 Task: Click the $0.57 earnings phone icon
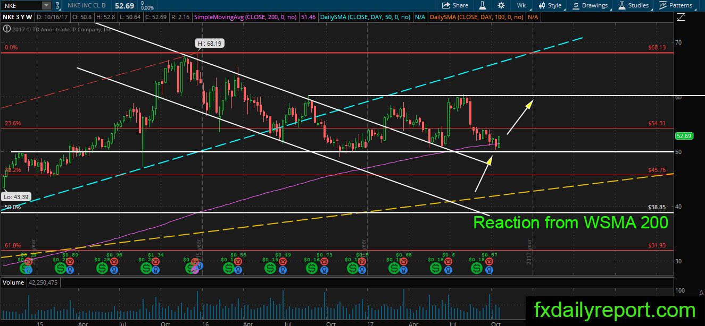[x=490, y=261]
